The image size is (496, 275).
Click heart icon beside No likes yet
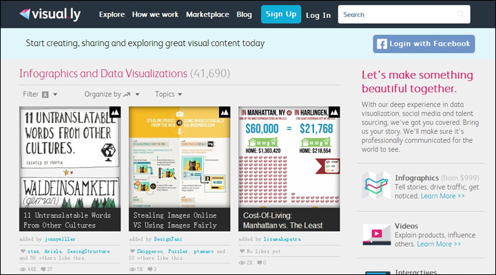[x=242, y=252]
